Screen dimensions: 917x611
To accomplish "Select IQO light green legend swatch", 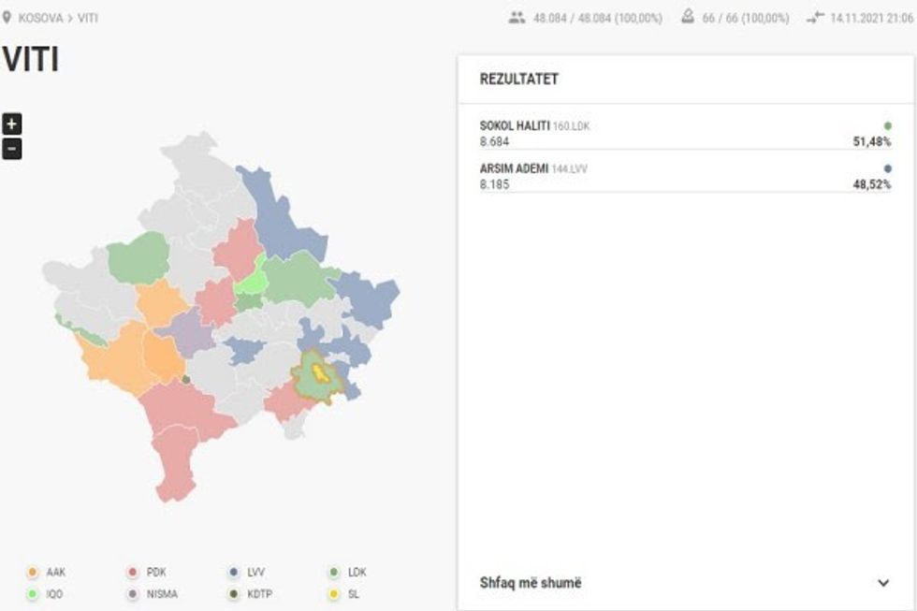I will [x=33, y=593].
